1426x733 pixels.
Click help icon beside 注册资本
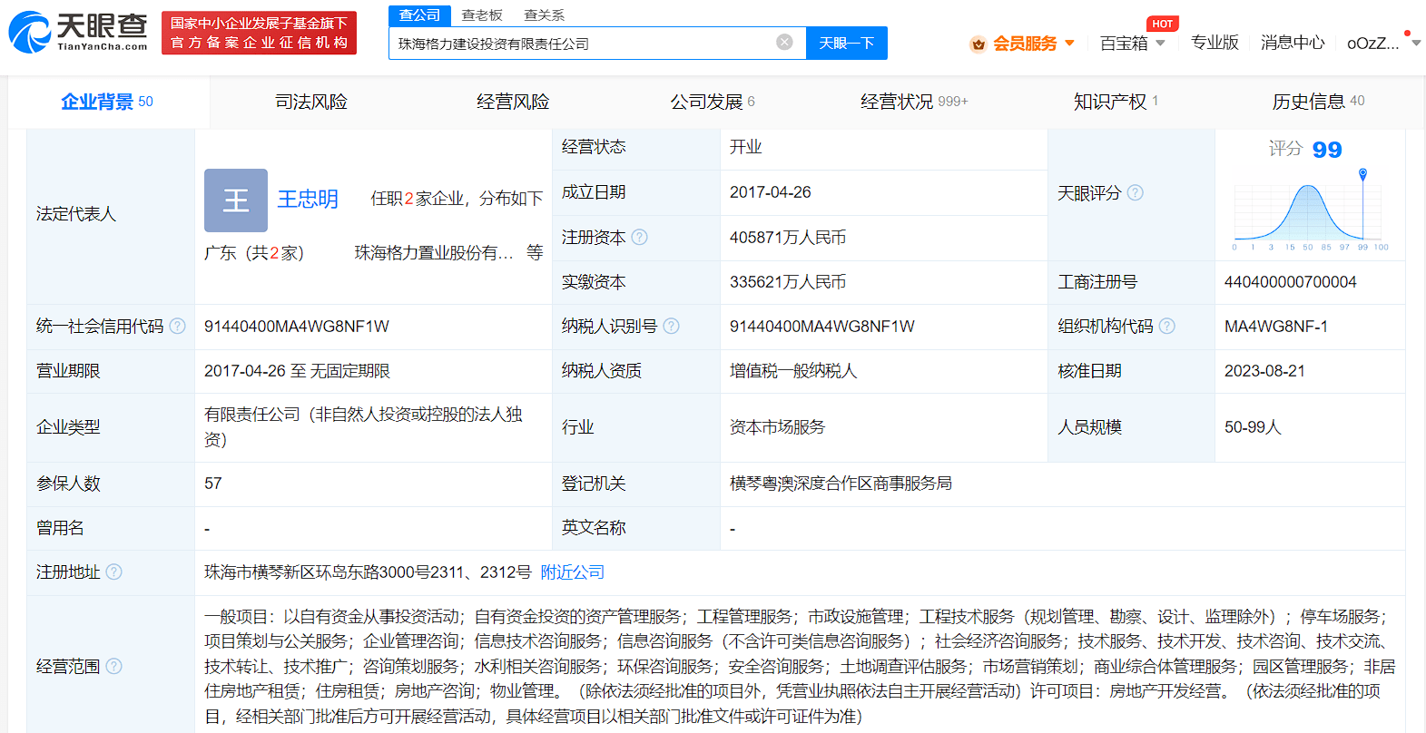click(x=640, y=237)
